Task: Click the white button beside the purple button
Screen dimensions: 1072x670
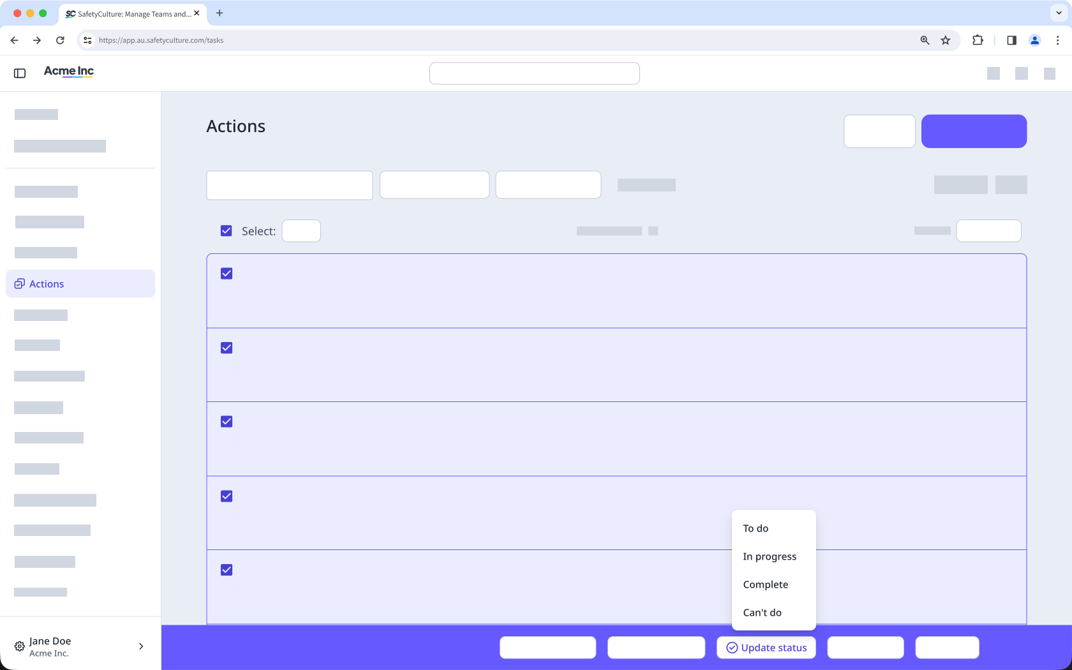Action: [x=880, y=131]
